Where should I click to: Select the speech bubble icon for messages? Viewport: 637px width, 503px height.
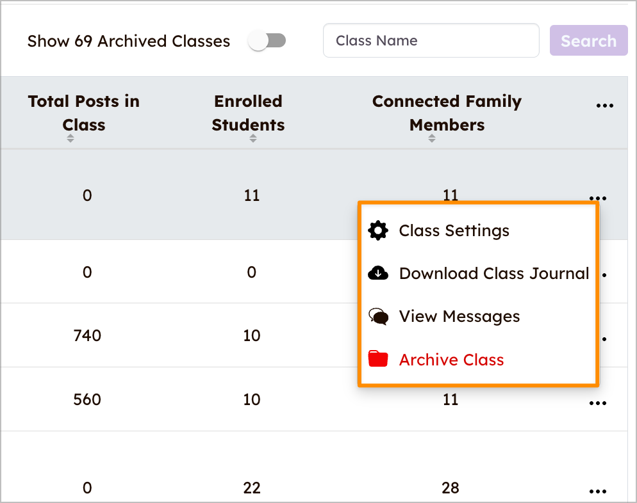[x=378, y=316]
